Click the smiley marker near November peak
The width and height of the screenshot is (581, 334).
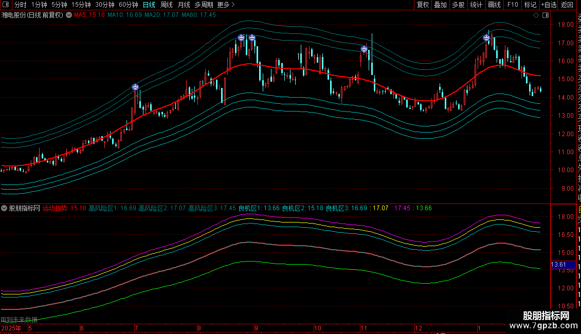pyautogui.click(x=364, y=49)
